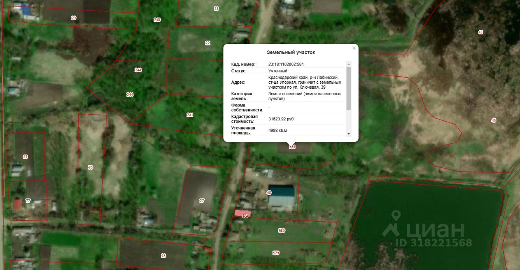Click the Форма собственности label
Screen dimensions: 520x270
pyautogui.click(x=247, y=107)
